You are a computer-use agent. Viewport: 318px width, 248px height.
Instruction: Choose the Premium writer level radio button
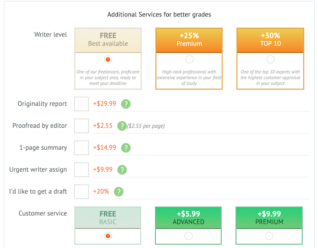(x=189, y=59)
